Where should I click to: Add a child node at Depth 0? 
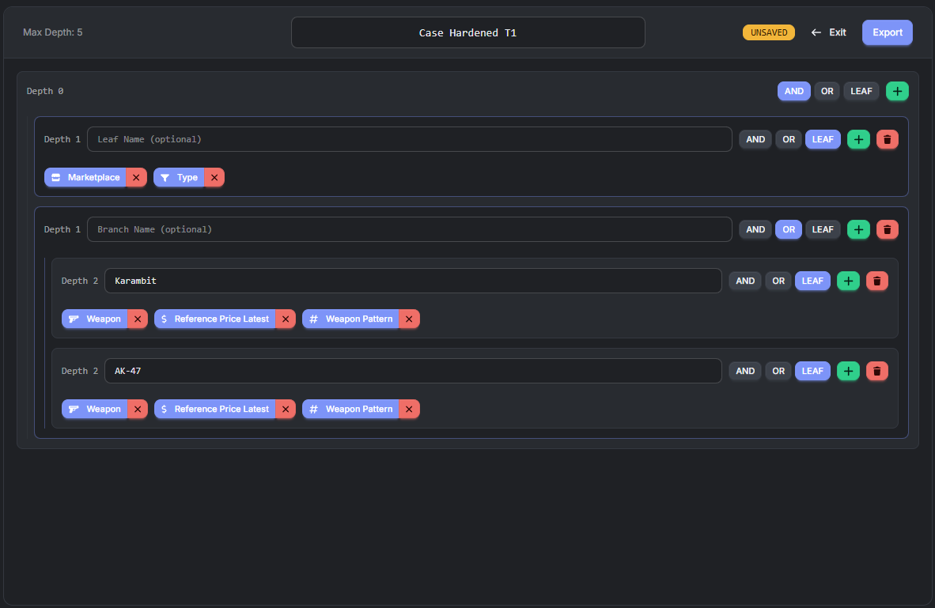point(897,91)
